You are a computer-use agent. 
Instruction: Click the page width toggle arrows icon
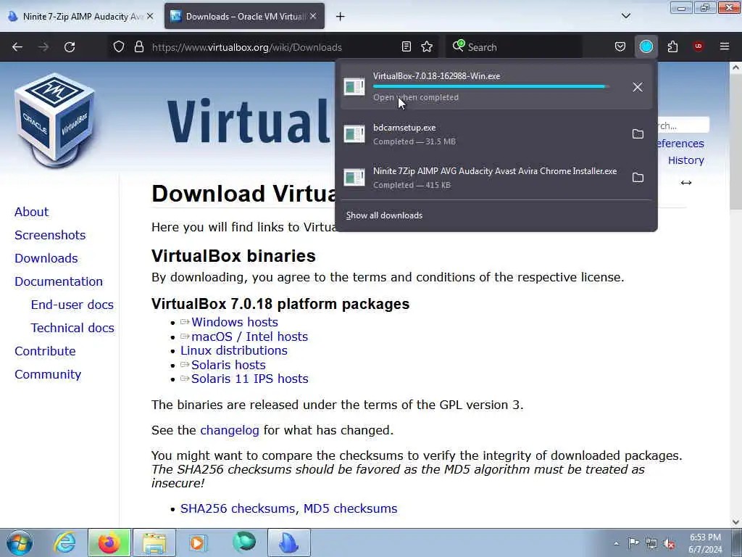[686, 183]
